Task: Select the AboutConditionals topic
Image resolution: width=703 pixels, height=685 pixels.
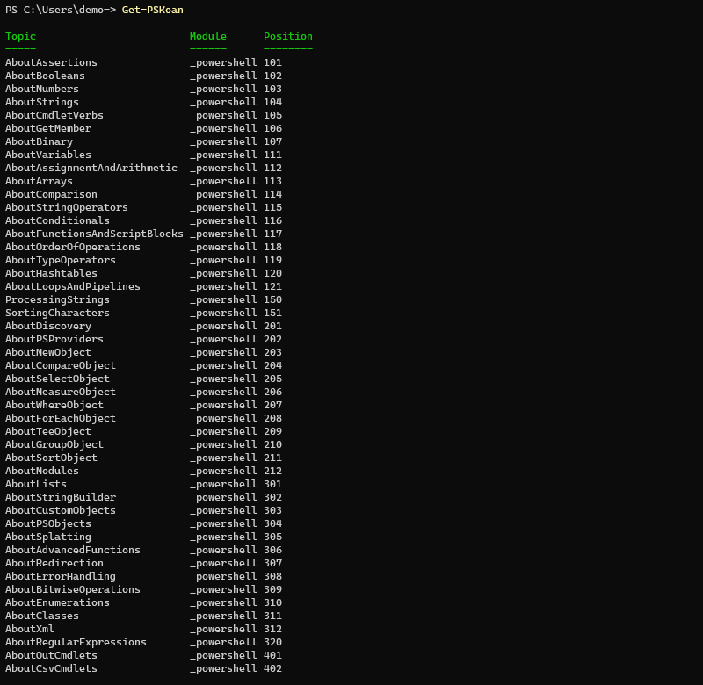Action: (57, 220)
